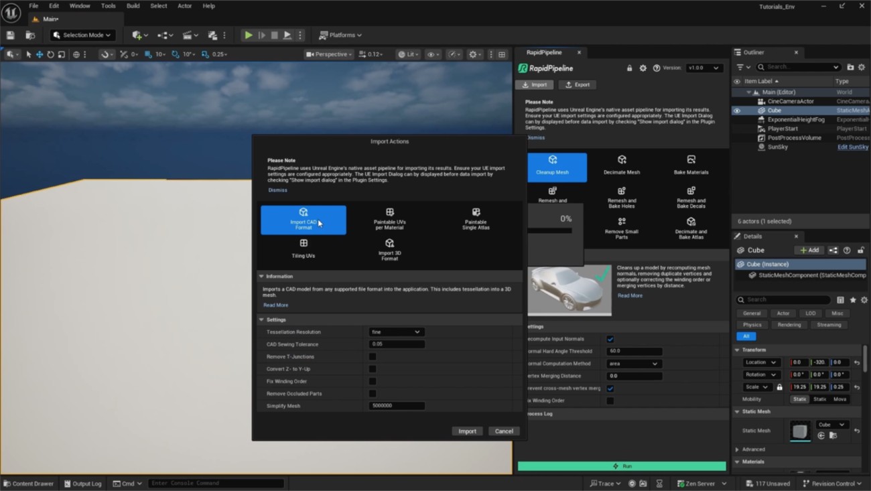Reset Location to default arrow
This screenshot has width=871, height=491.
pyautogui.click(x=857, y=362)
